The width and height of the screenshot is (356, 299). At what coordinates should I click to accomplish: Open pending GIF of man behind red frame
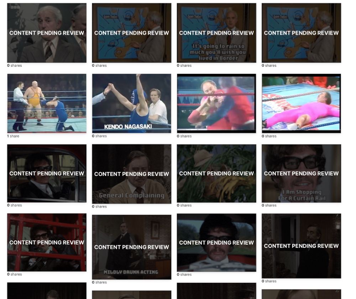click(x=47, y=242)
